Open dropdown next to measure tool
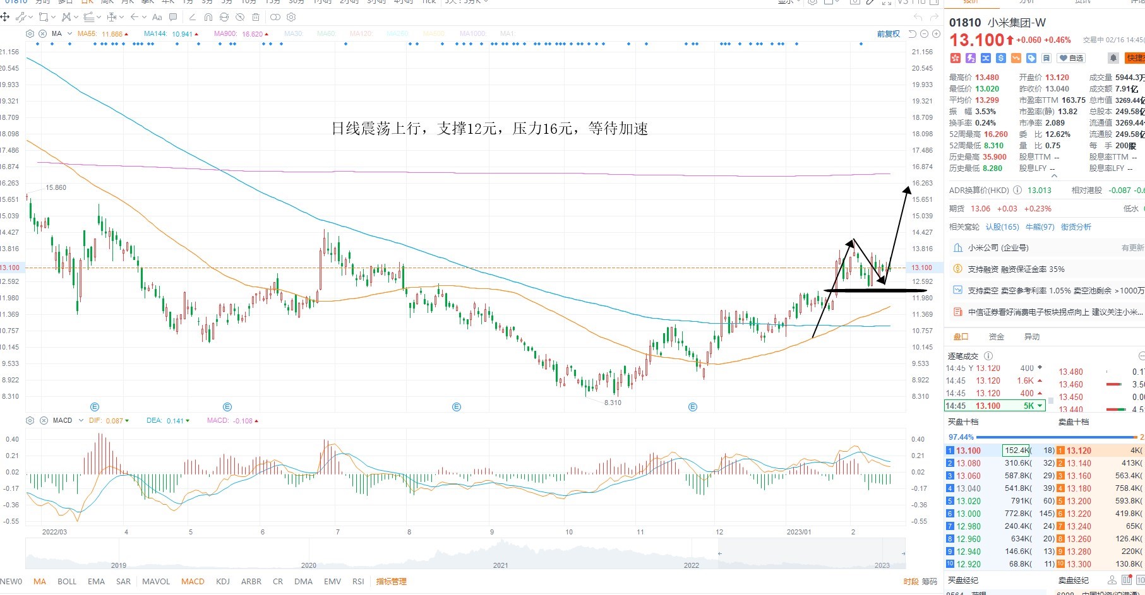The image size is (1145, 595). (x=122, y=17)
